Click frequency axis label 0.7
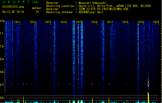The height and width of the screenshot is (103, 162). coord(2,85)
